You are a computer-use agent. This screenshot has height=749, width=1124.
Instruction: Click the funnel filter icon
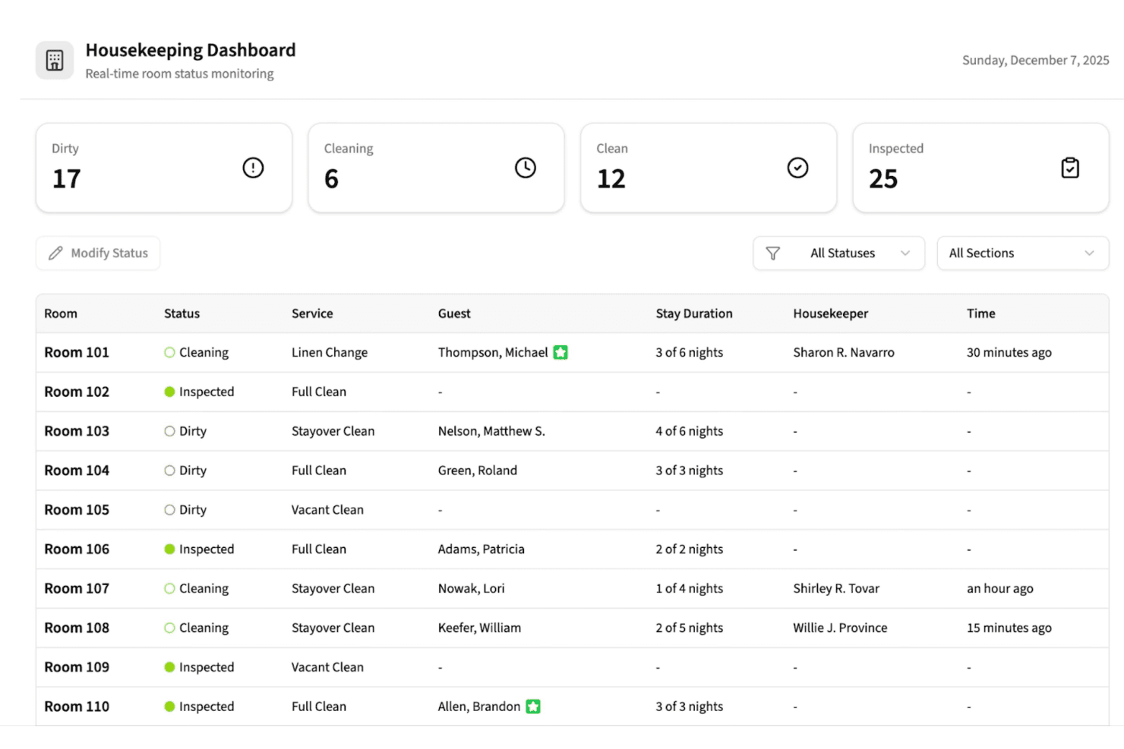point(772,253)
